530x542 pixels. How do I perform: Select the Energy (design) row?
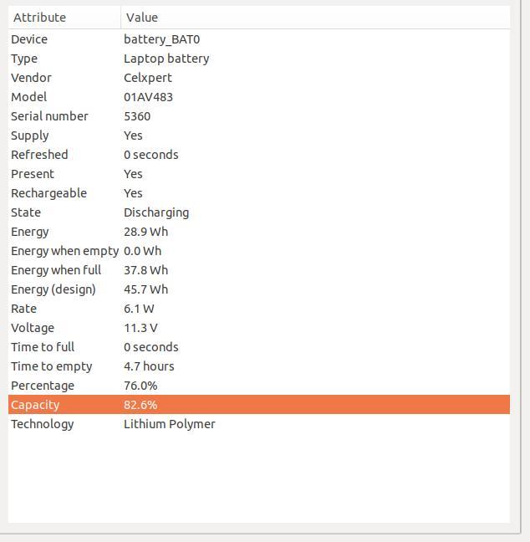pyautogui.click(x=259, y=289)
